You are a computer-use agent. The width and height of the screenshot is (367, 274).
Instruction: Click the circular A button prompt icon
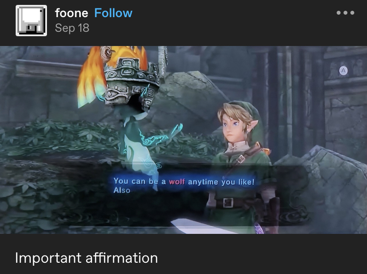click(x=344, y=70)
